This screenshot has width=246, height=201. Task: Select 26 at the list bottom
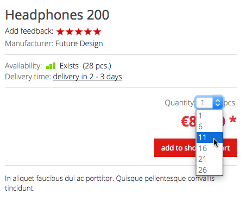pyautogui.click(x=210, y=170)
